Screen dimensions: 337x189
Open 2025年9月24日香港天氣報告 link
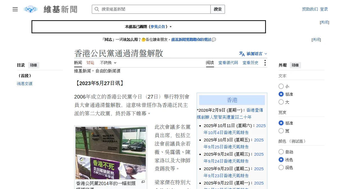[x=234, y=157]
